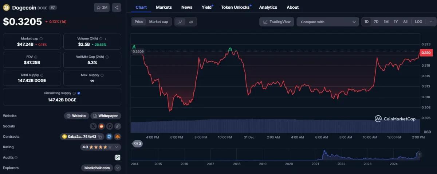Click the blue shield contract icon
Screen dimensions: 437x174
tap(109, 137)
